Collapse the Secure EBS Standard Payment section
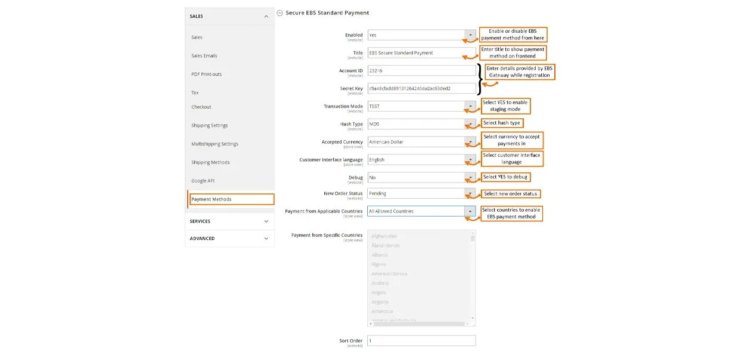745x358 pixels. (280, 13)
